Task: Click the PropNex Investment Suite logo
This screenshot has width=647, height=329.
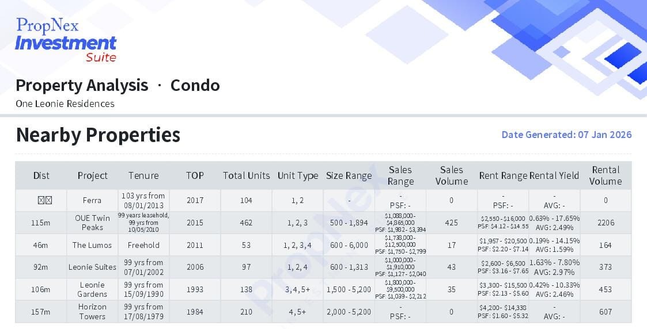Action: (66, 40)
